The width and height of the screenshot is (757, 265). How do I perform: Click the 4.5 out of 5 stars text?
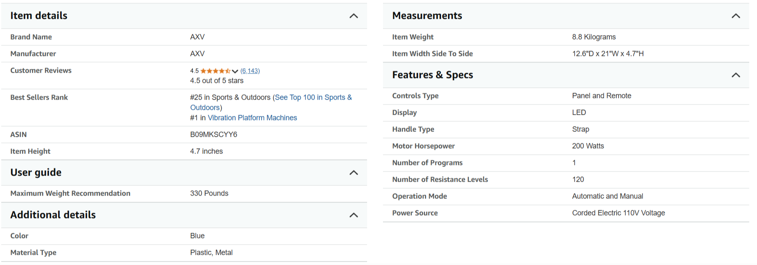[217, 81]
